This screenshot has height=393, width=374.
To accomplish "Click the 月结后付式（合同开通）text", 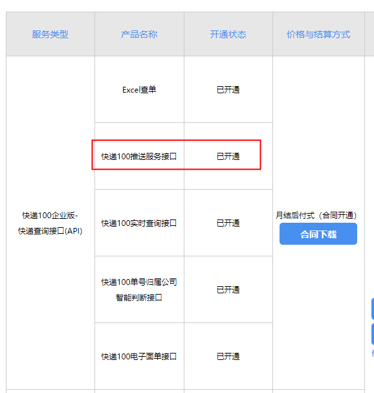I will coord(316,216).
